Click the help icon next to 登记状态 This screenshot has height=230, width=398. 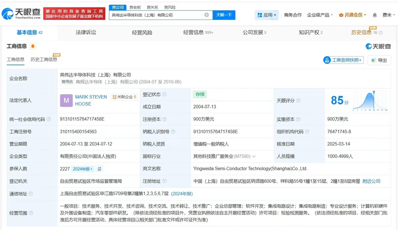click(164, 94)
